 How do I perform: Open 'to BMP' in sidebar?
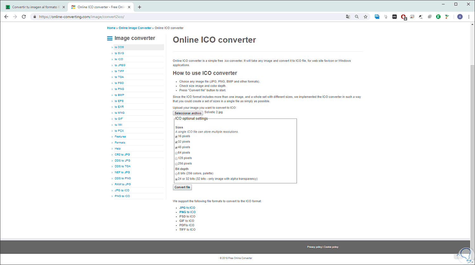click(119, 95)
